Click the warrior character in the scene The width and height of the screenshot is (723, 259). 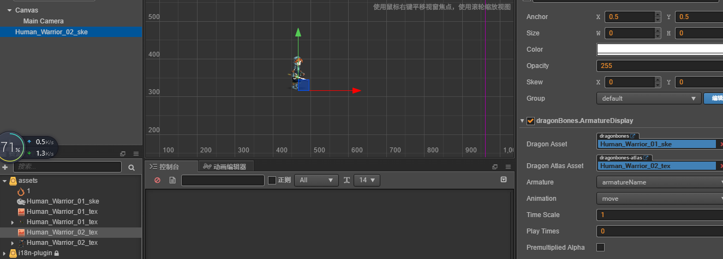coord(296,72)
